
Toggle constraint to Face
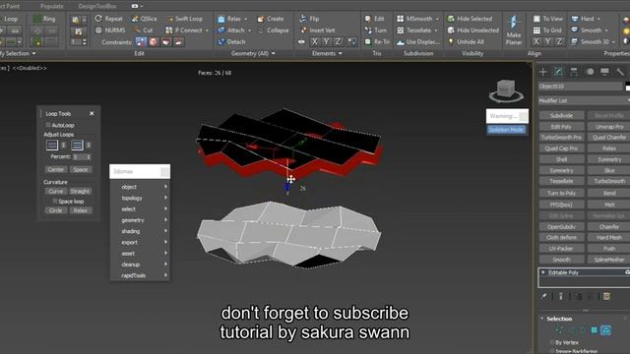point(166,41)
